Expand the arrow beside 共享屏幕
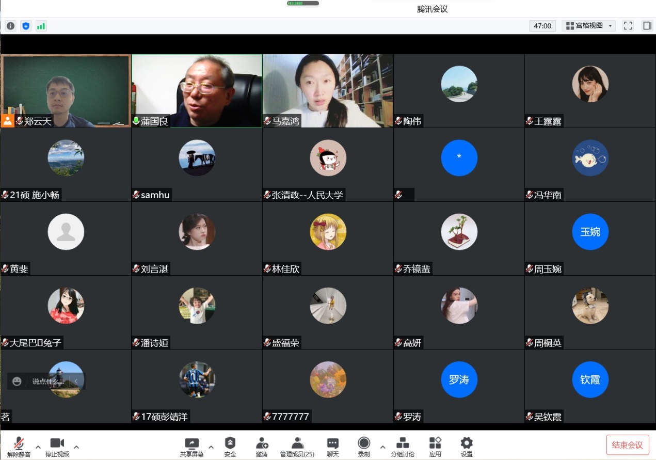Viewport: 656px width, 460px height. pyautogui.click(x=211, y=447)
